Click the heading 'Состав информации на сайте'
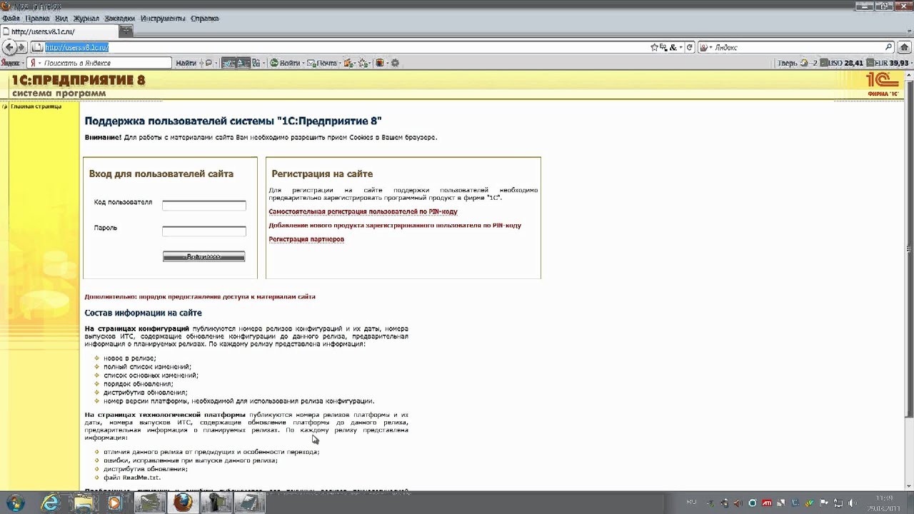Screen dimensions: 914x514 [143, 313]
